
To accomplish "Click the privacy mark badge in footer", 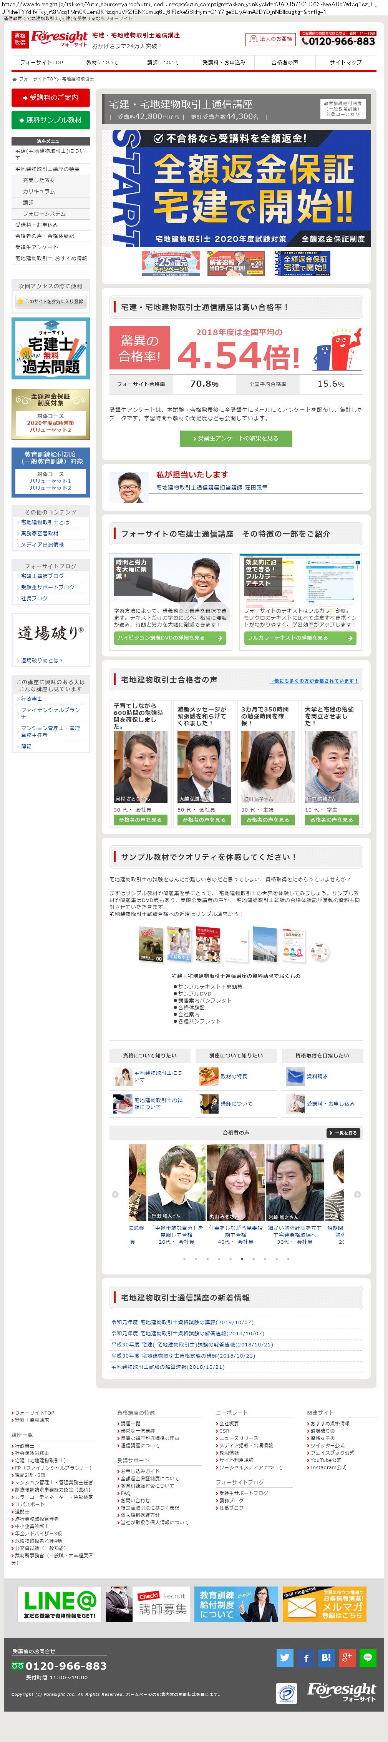I will (287, 1694).
